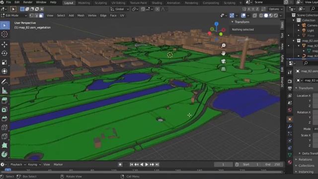This screenshot has height=179, width=318.
Task: Click the viewport zoom magnifier gizmo
Action: pyautogui.click(x=223, y=45)
